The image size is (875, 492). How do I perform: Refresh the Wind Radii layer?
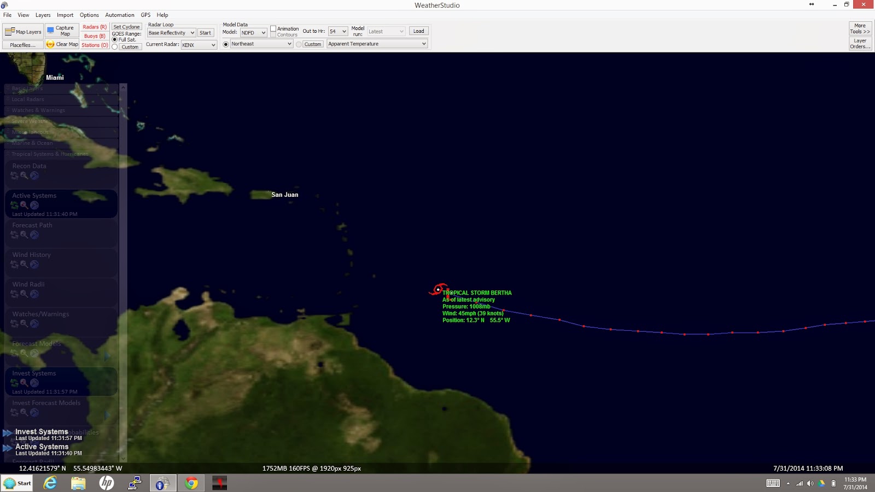14,294
